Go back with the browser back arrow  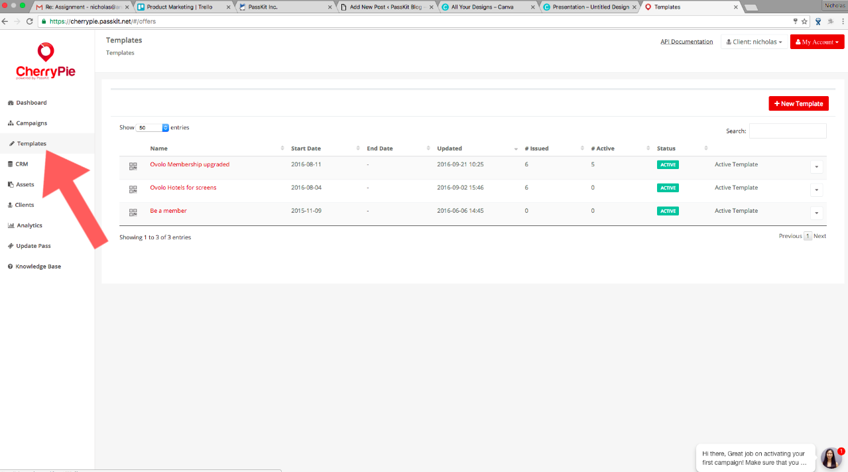(x=6, y=21)
